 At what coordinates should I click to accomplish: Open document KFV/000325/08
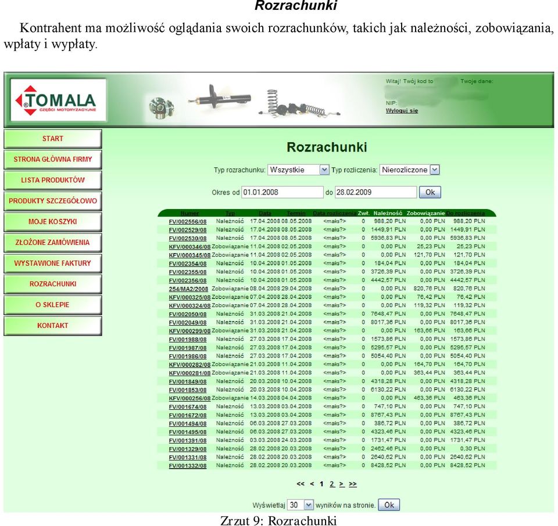189,297
